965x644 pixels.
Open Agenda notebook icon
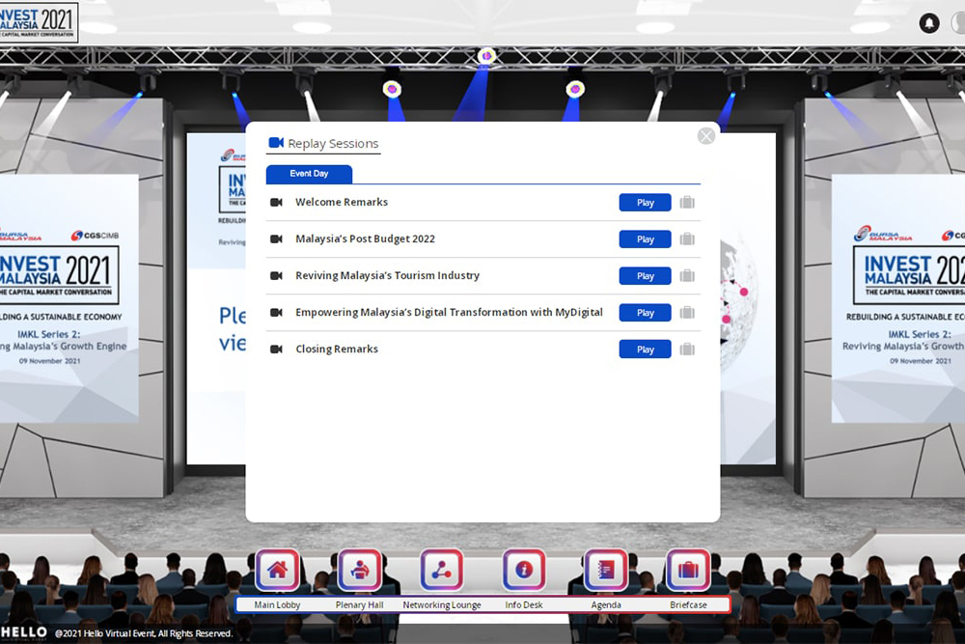click(x=606, y=570)
